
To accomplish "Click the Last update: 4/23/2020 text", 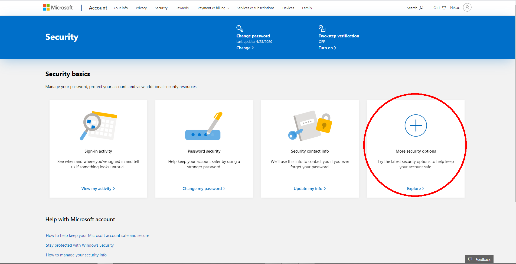I will point(254,41).
